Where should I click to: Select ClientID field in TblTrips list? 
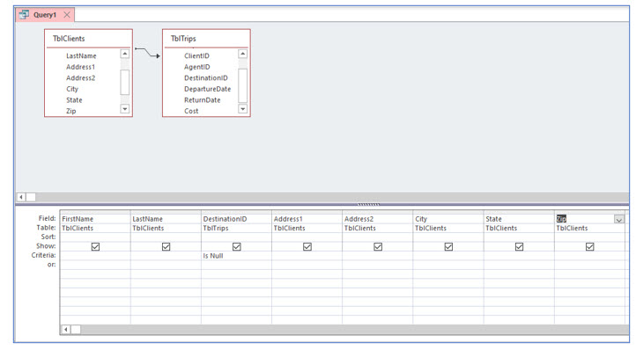196,56
